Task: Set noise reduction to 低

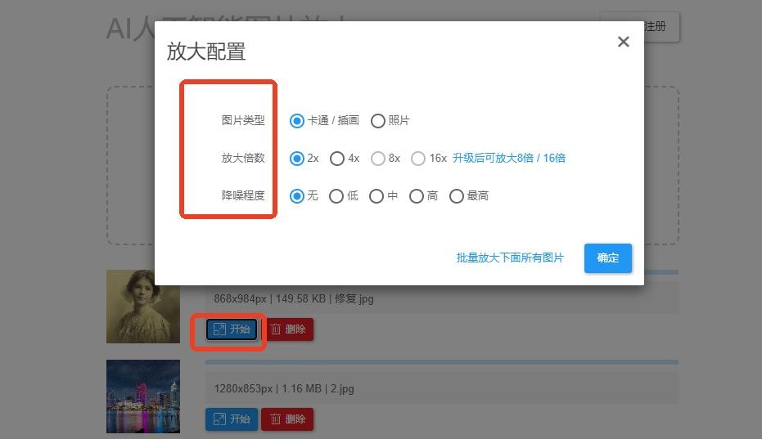Action: click(336, 196)
